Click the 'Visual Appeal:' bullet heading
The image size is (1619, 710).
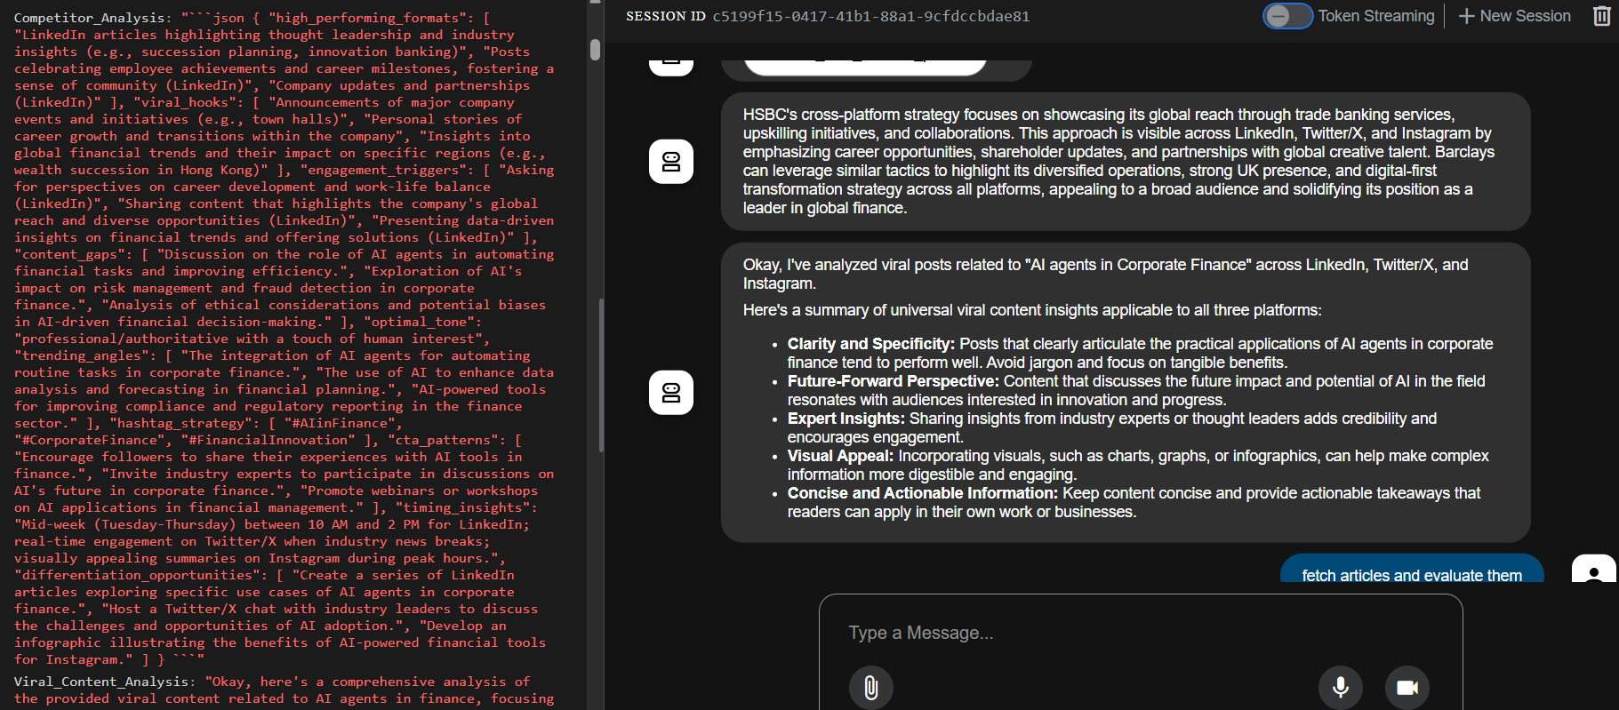coord(841,456)
